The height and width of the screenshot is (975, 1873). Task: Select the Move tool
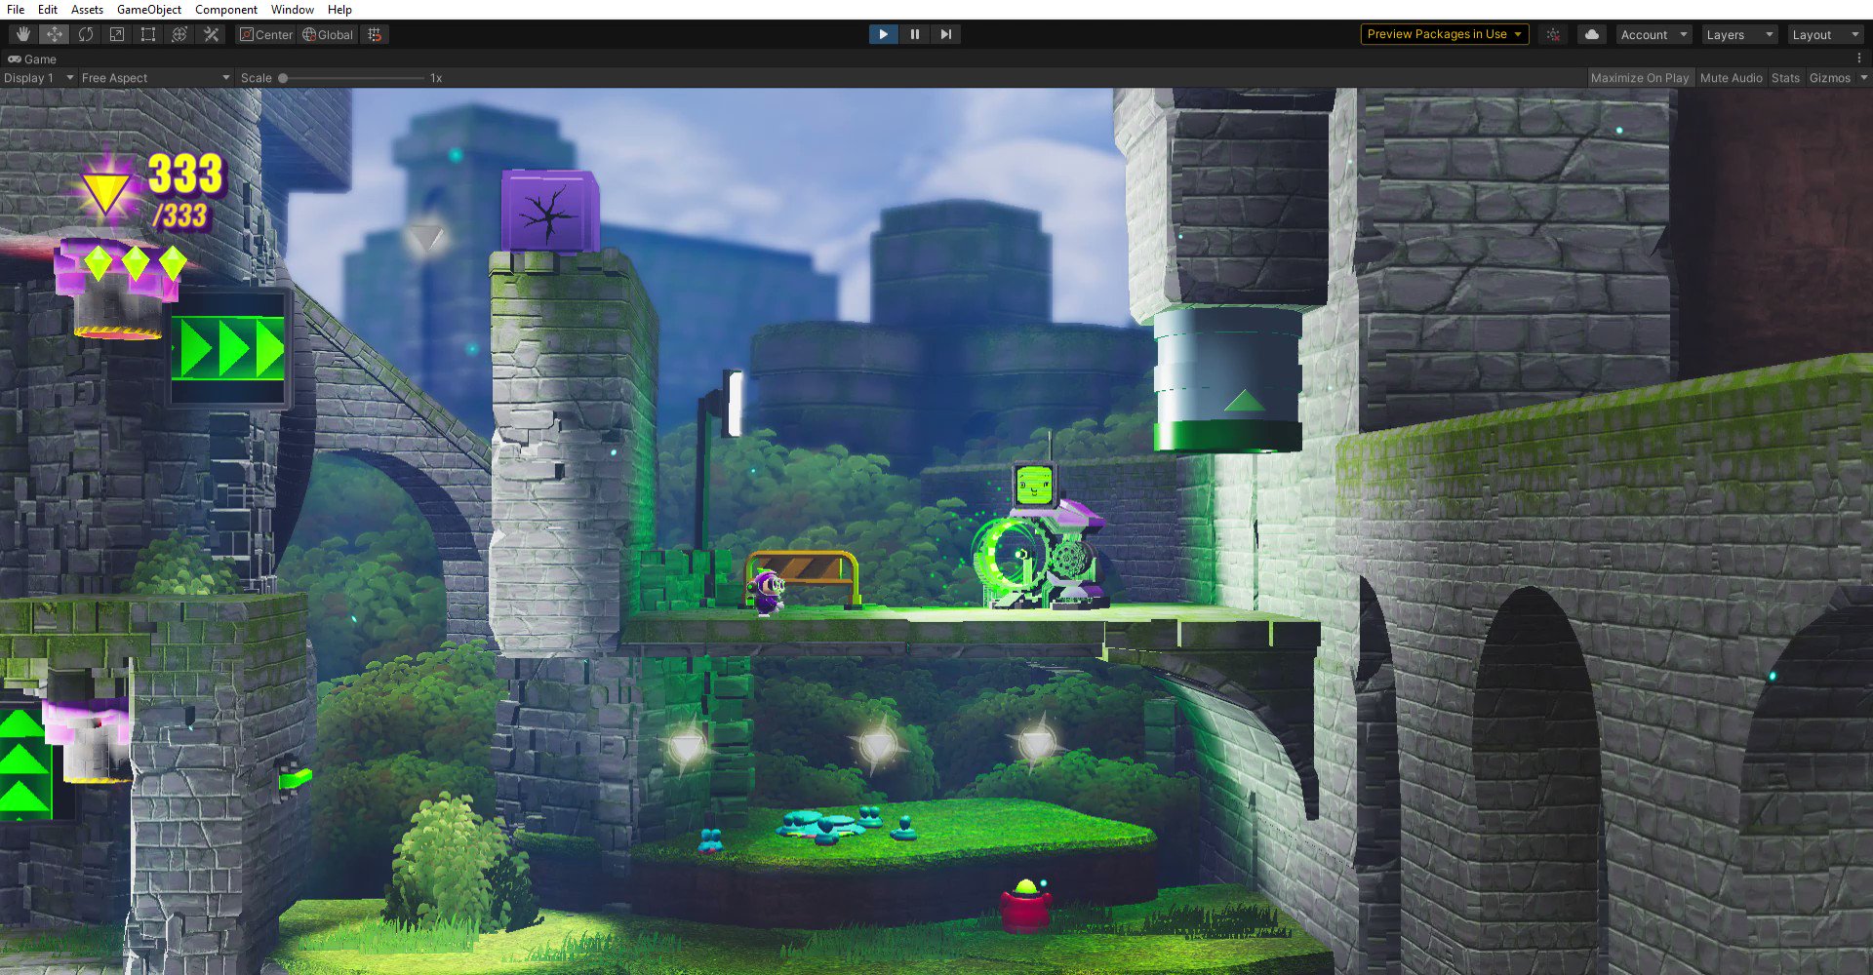coord(55,34)
